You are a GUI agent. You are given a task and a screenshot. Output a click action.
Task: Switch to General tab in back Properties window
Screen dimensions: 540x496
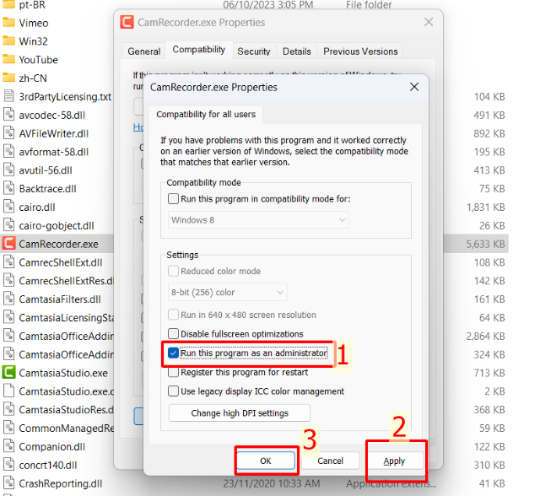coord(143,51)
